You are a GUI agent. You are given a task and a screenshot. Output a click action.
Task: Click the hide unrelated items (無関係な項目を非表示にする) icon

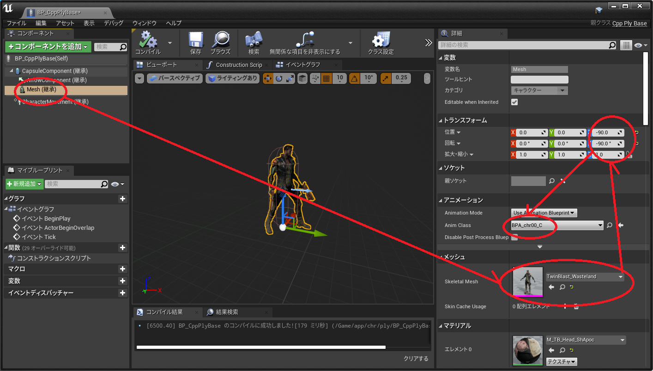pyautogui.click(x=305, y=40)
